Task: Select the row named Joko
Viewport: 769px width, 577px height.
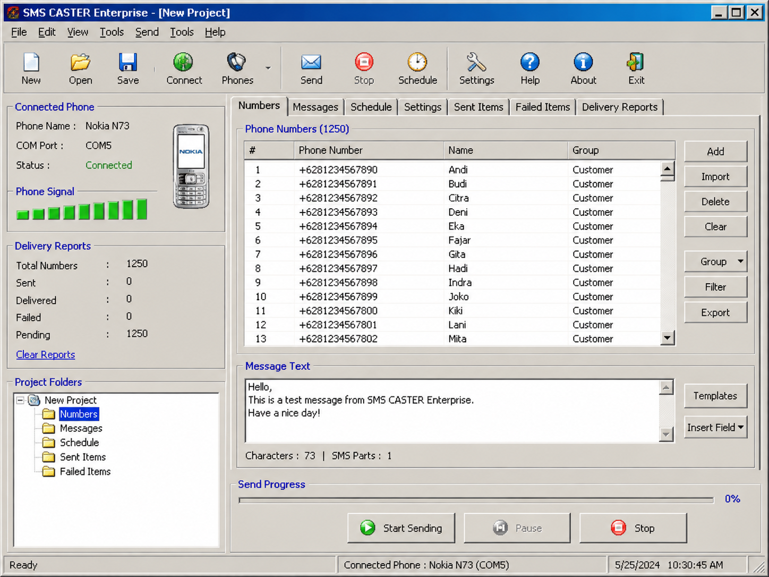Action: coord(452,296)
